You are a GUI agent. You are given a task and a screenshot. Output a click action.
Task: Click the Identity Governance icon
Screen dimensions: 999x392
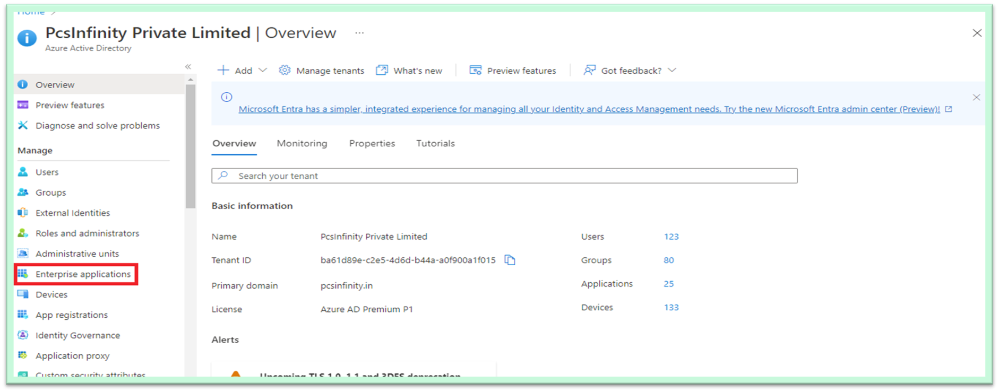23,335
